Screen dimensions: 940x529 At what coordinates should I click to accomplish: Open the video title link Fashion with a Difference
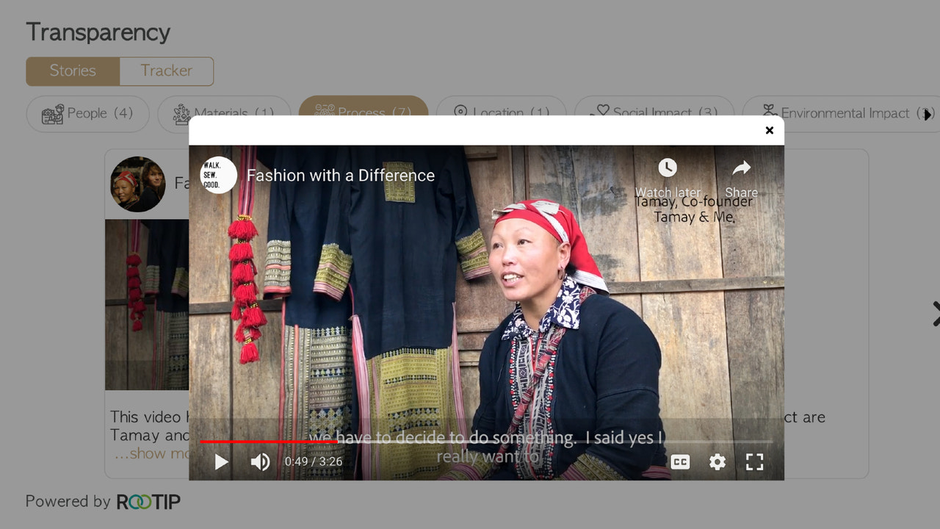pyautogui.click(x=341, y=175)
